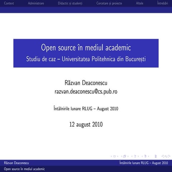
Task: Click the beamer frame icon in navigation bar
Action: 125,156
